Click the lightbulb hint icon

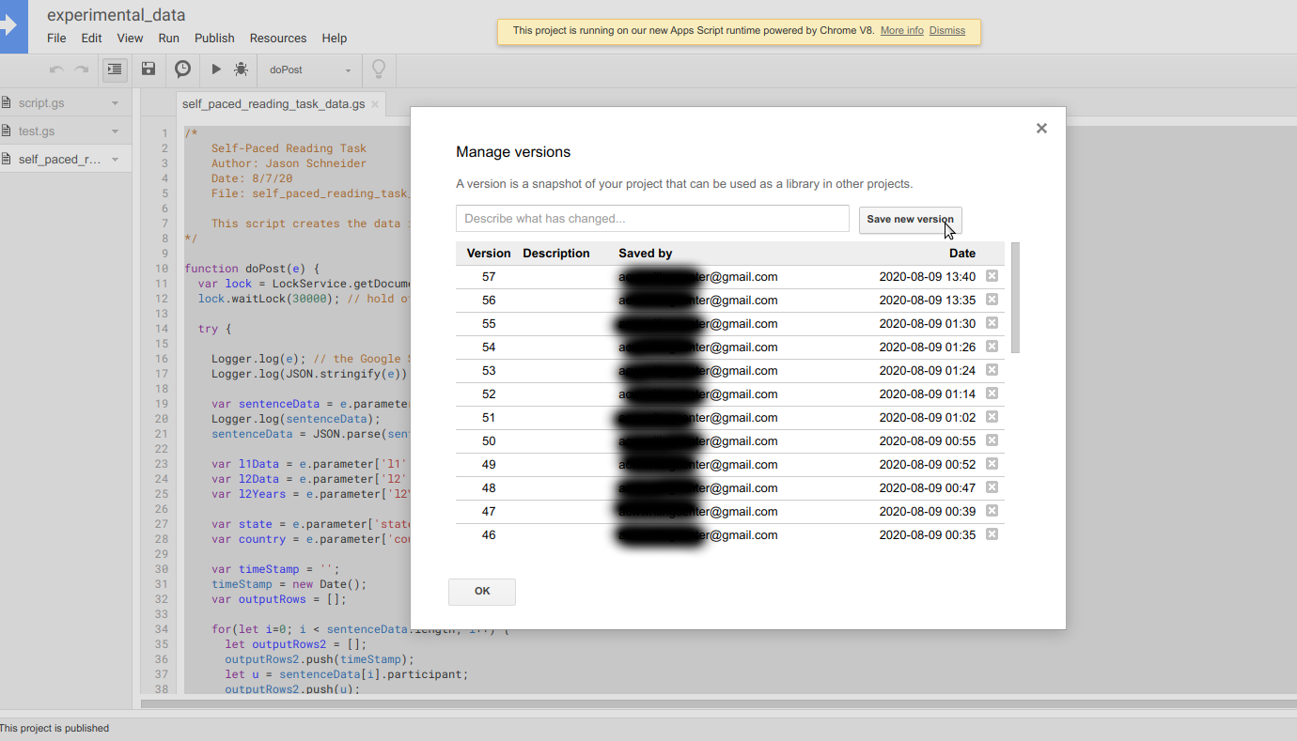click(x=379, y=69)
